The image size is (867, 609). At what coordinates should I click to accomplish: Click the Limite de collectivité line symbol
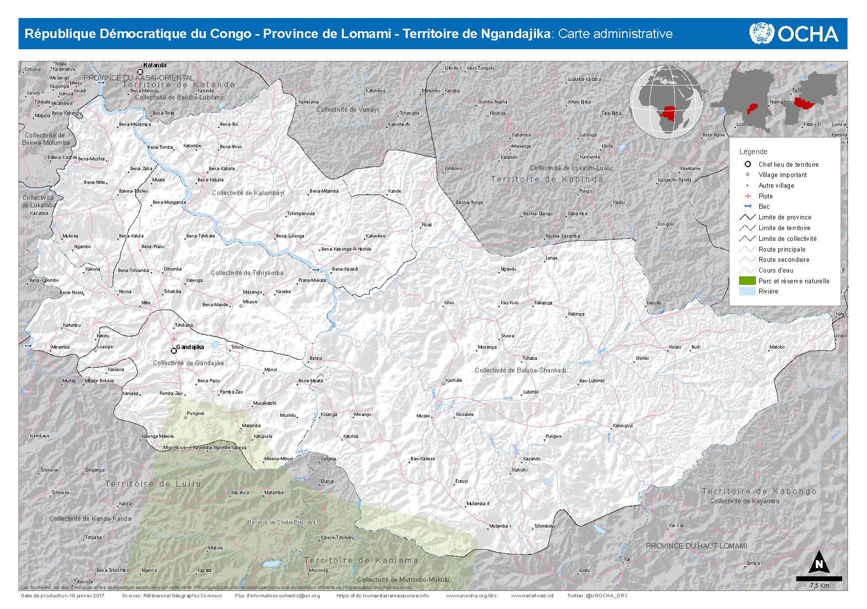pyautogui.click(x=748, y=238)
